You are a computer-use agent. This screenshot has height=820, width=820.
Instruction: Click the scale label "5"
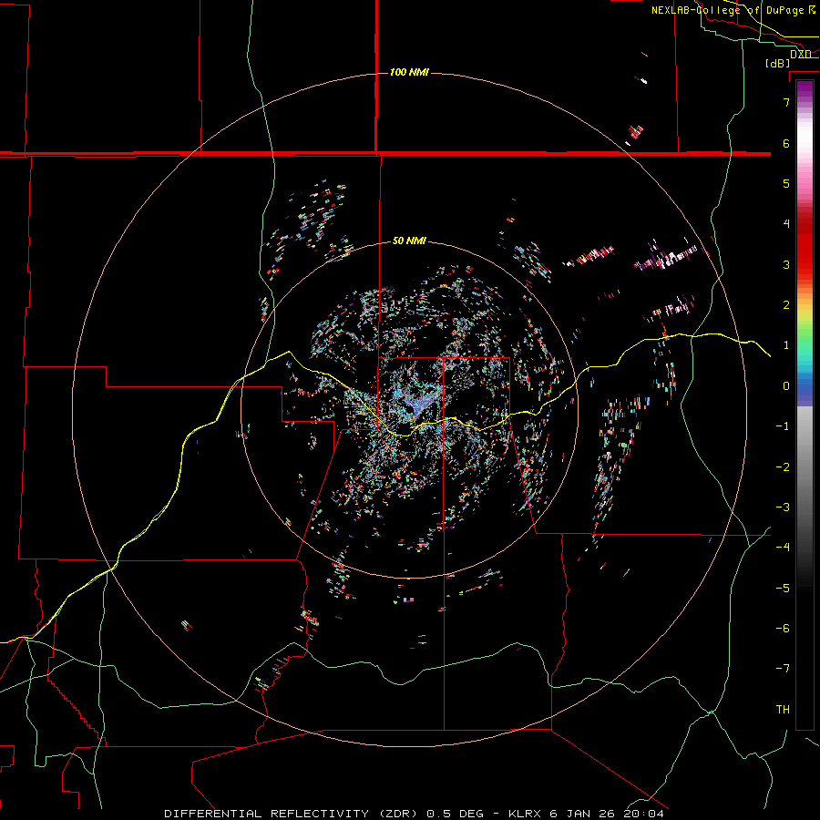[x=786, y=183]
